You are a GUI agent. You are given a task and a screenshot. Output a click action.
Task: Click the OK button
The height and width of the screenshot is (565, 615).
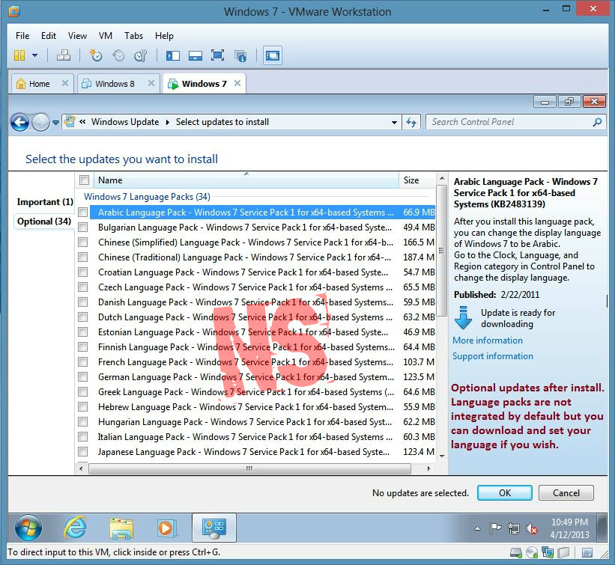tap(505, 493)
